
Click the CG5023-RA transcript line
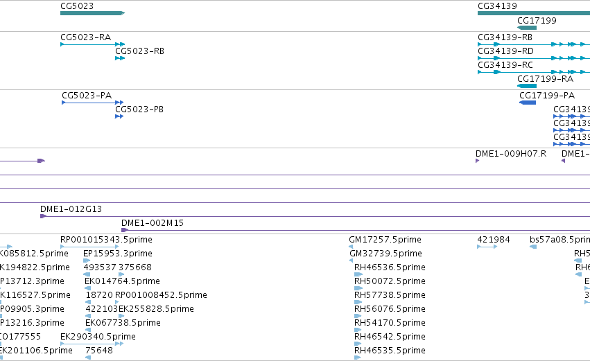pyautogui.click(x=92, y=44)
